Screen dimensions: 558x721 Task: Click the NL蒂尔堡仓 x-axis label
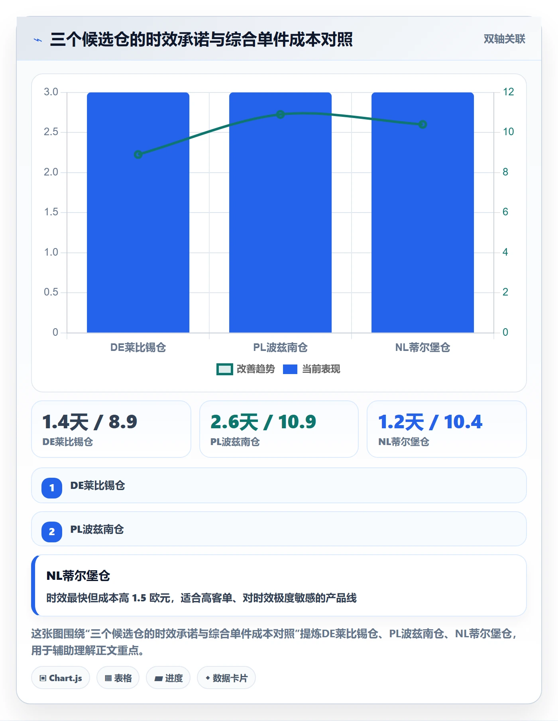pos(423,347)
